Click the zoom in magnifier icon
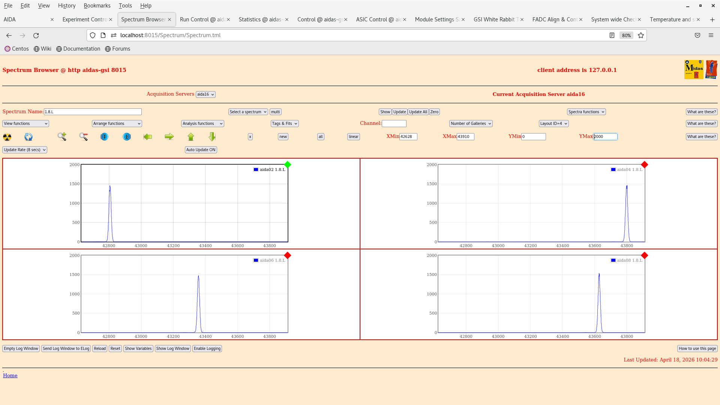The width and height of the screenshot is (720, 405). coord(62,136)
